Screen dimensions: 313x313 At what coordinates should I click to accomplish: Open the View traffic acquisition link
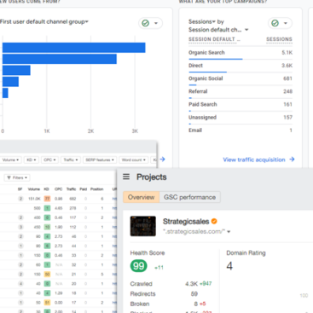click(254, 159)
